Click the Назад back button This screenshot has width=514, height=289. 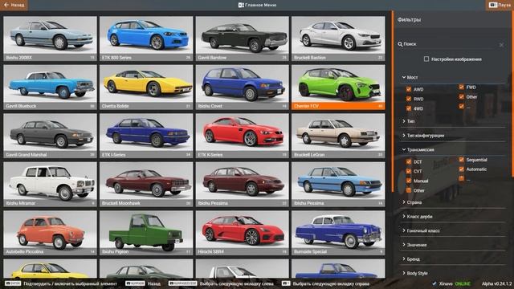pyautogui.click(x=14, y=5)
